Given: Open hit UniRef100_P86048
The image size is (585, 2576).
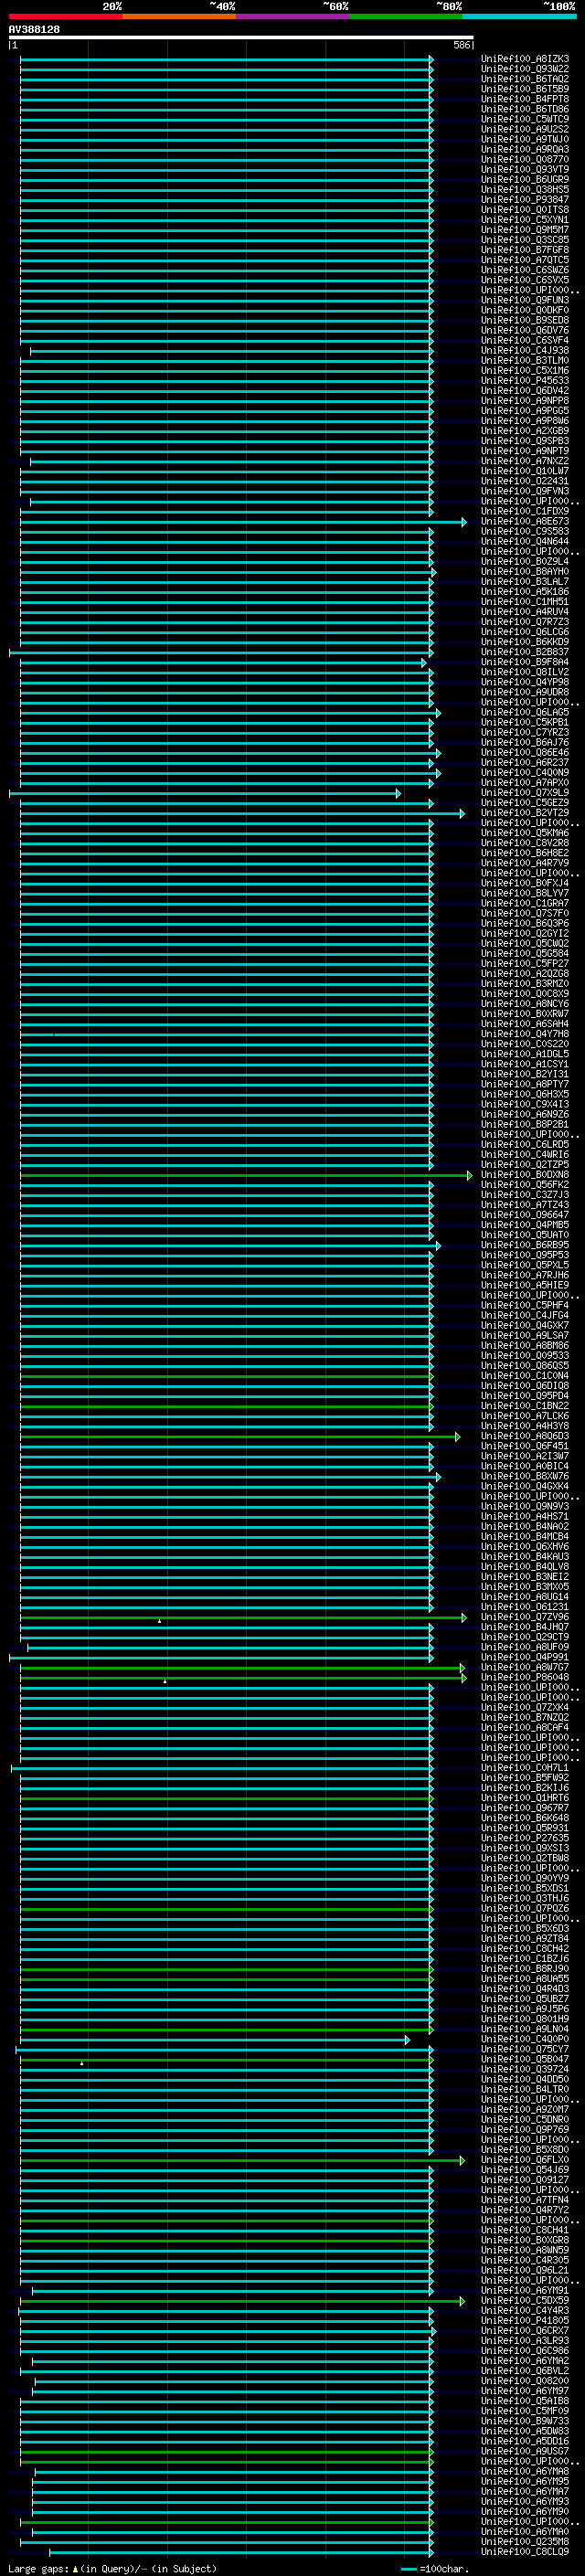Looking at the screenshot, I should click(525, 1678).
